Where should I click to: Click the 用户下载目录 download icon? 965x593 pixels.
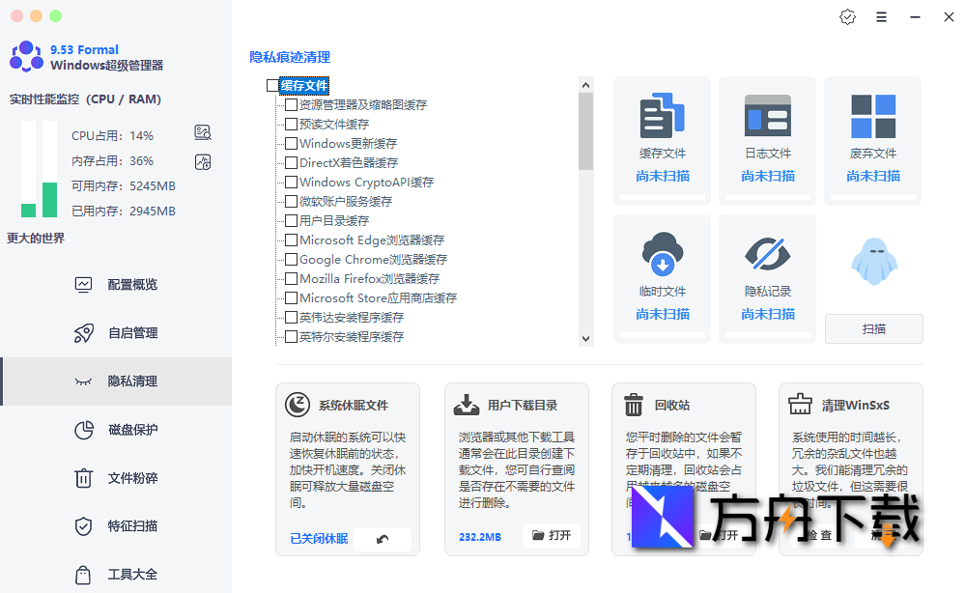[467, 405]
